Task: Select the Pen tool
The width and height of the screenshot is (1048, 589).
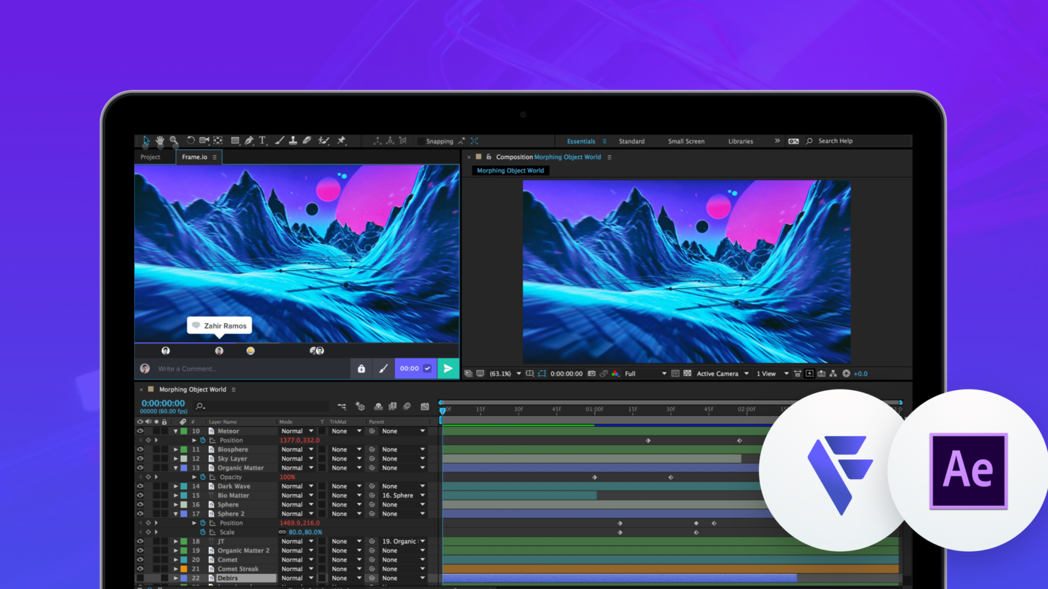Action: tap(249, 141)
